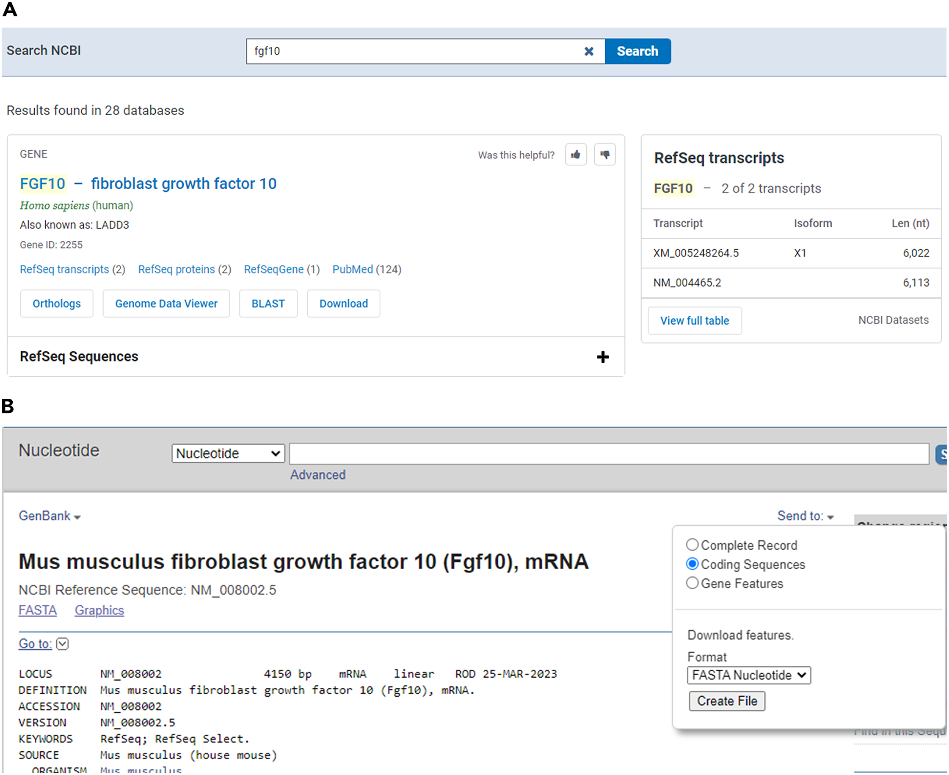Click the thumbs up helpful icon

(576, 154)
